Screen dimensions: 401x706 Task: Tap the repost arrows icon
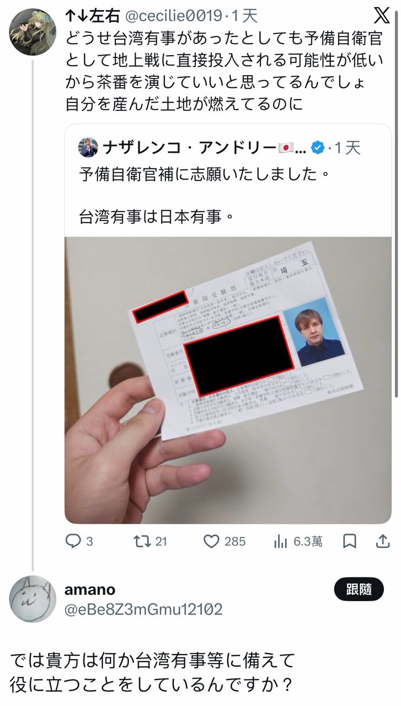tap(142, 542)
